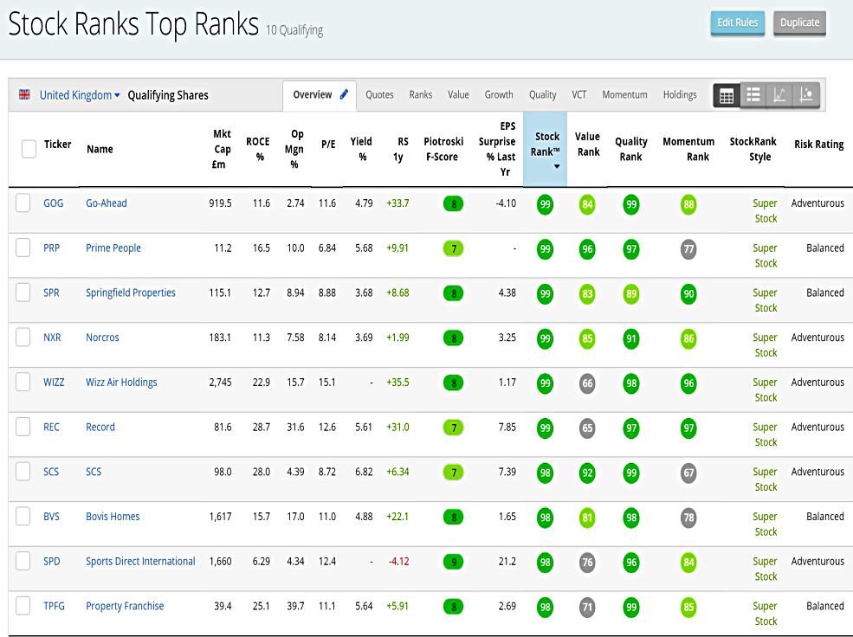The image size is (853, 637).
Task: Open the United Kingdom country dropdown
Action: tap(80, 95)
